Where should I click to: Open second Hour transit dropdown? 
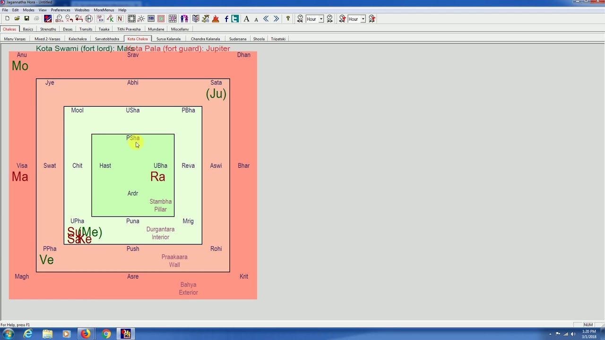tap(363, 19)
